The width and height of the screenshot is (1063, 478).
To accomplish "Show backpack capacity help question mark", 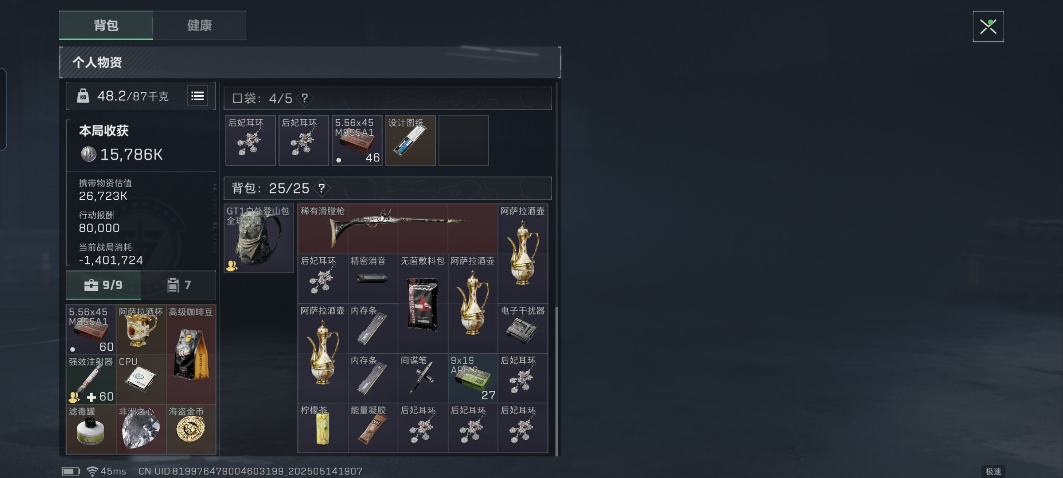I will 322,188.
